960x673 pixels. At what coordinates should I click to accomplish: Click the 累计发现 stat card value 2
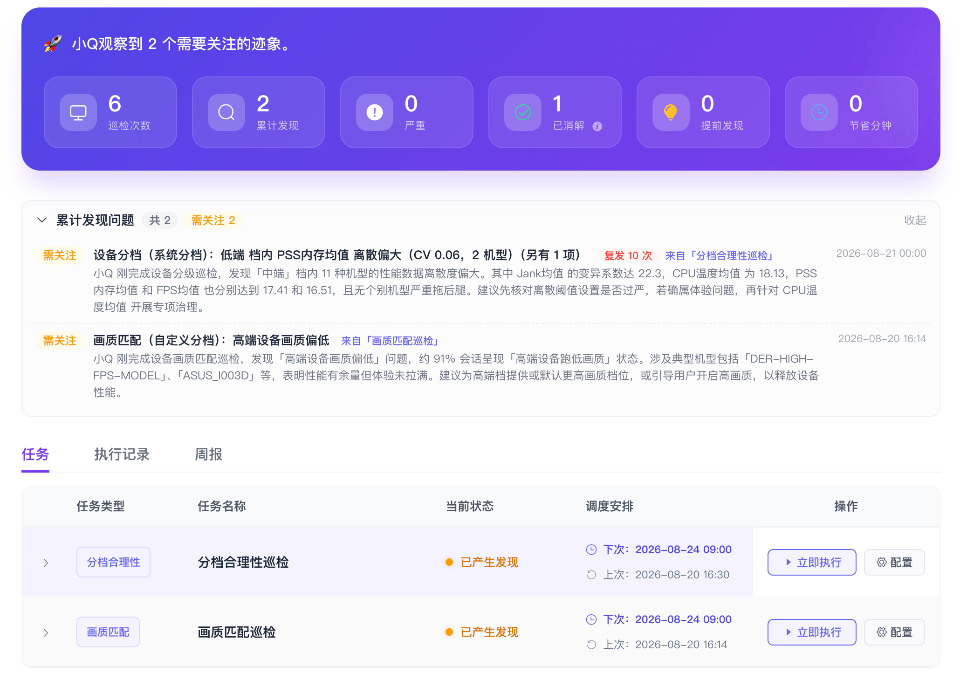point(263,103)
